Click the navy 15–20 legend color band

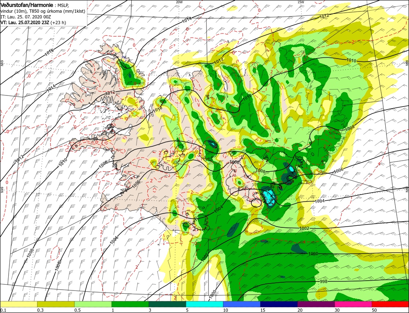click(x=279, y=304)
